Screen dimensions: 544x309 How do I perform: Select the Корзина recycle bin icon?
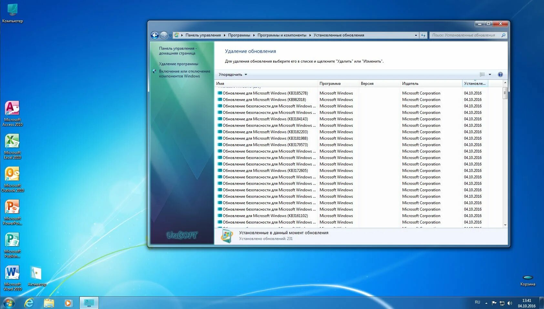point(528,280)
